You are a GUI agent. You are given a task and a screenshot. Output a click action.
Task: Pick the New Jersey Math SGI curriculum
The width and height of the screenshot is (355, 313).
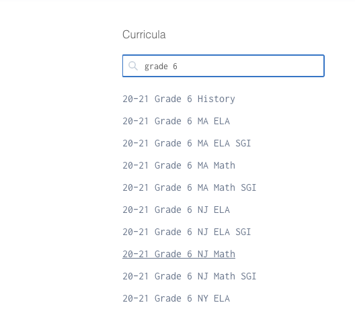coord(190,276)
